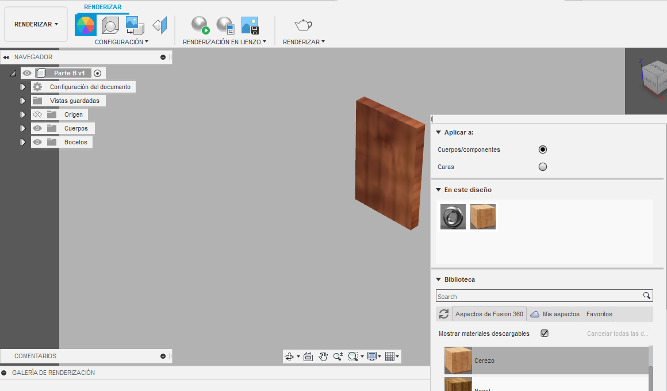
Task: Open the Appearance color wheel tool
Action: [86, 25]
